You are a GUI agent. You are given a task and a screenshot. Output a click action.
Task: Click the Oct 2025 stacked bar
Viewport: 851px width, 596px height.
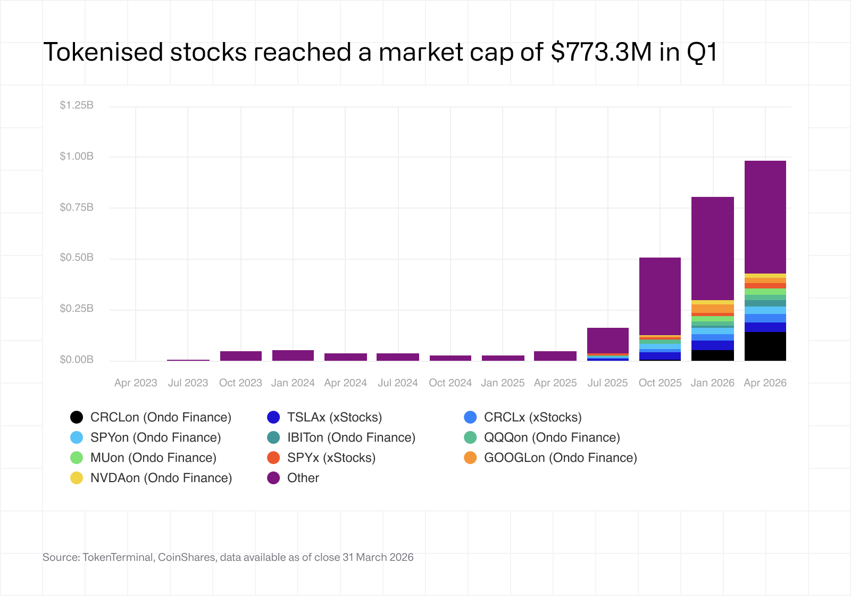(660, 296)
